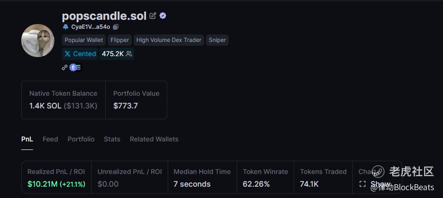Open the cat profile avatar
The image size is (443, 198).
coord(38,40)
